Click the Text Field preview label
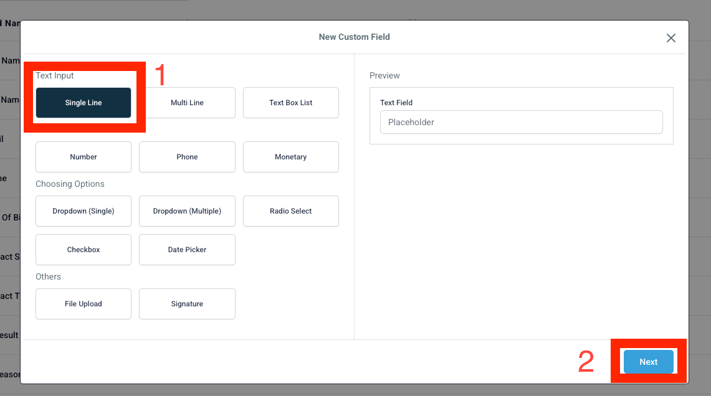Image resolution: width=711 pixels, height=396 pixels. pos(396,103)
